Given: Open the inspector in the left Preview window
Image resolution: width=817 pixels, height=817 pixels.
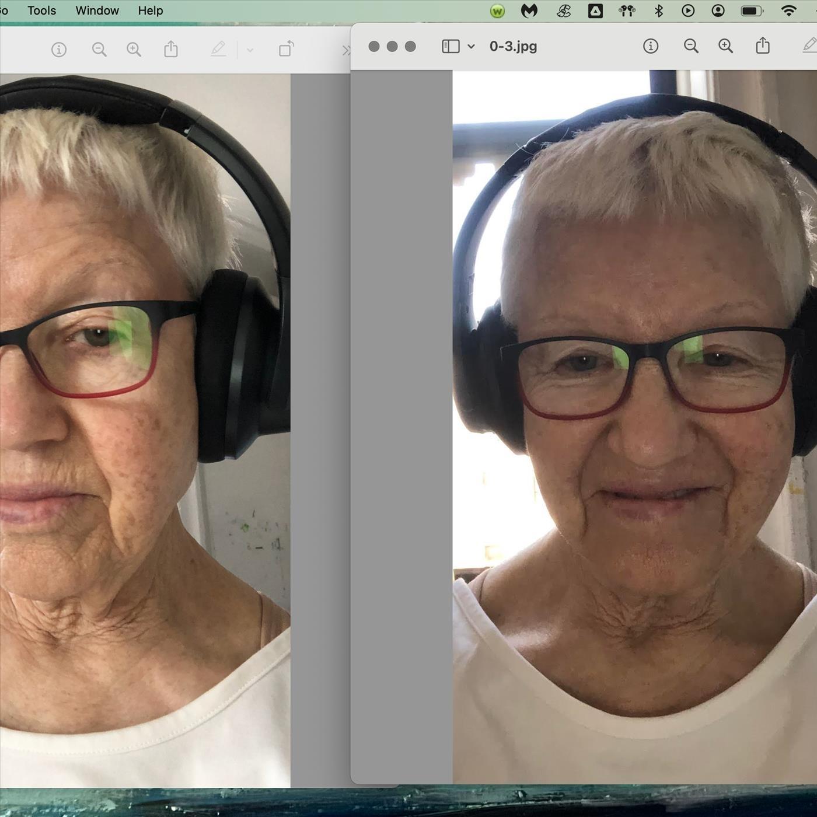Looking at the screenshot, I should coord(59,50).
